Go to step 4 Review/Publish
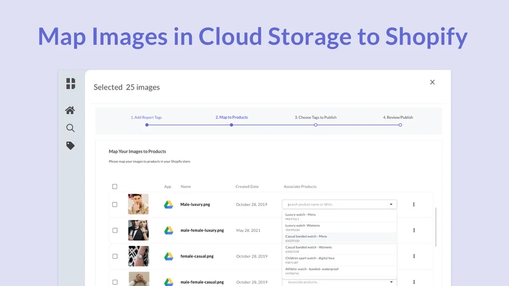Image resolution: width=509 pixels, height=286 pixels. [398, 118]
